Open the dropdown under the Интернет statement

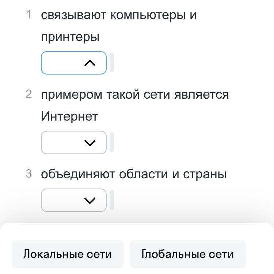[x=73, y=142]
